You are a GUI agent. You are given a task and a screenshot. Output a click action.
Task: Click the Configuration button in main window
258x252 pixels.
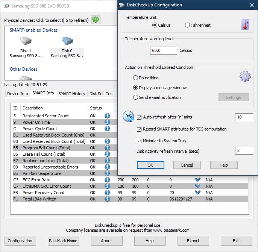(x=20, y=241)
